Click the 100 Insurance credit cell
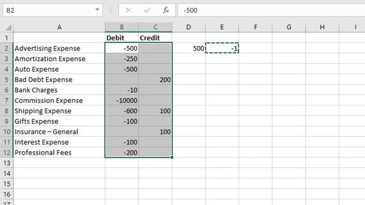 [x=155, y=132]
